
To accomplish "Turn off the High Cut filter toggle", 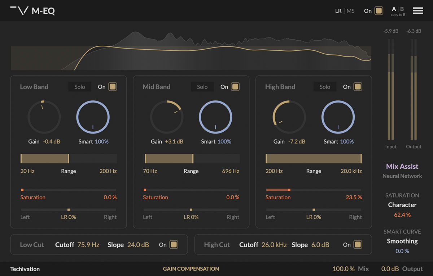I will (x=357, y=245).
